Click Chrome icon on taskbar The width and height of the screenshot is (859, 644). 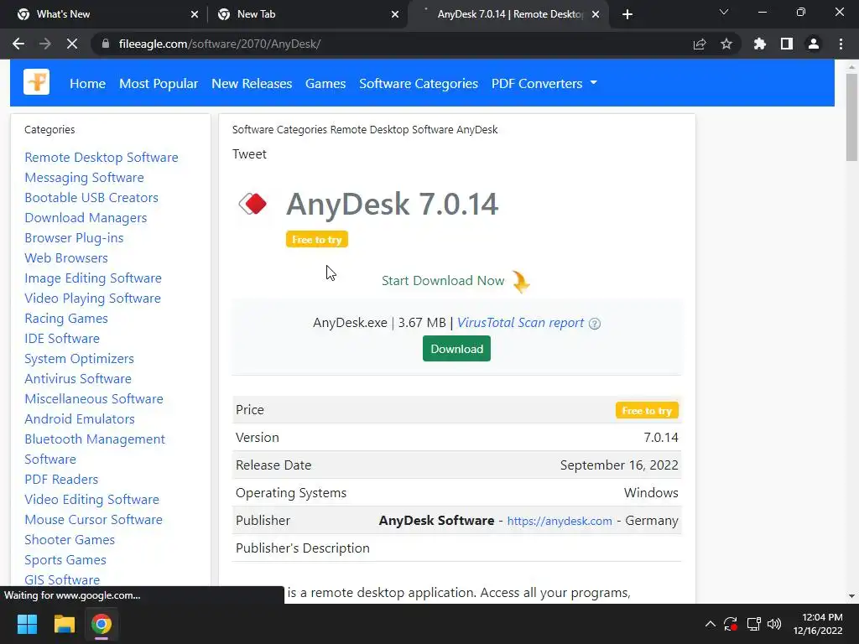[x=102, y=624]
